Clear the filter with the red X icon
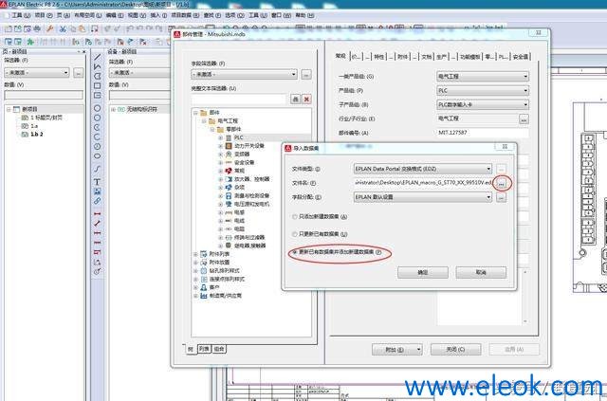The width and height of the screenshot is (607, 401). (x=306, y=100)
